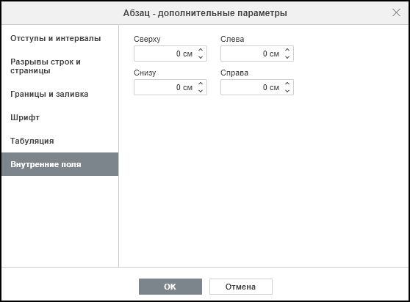This screenshot has width=410, height=302.
Task: Increase the Снизу value with up arrow
Action: coord(201,84)
